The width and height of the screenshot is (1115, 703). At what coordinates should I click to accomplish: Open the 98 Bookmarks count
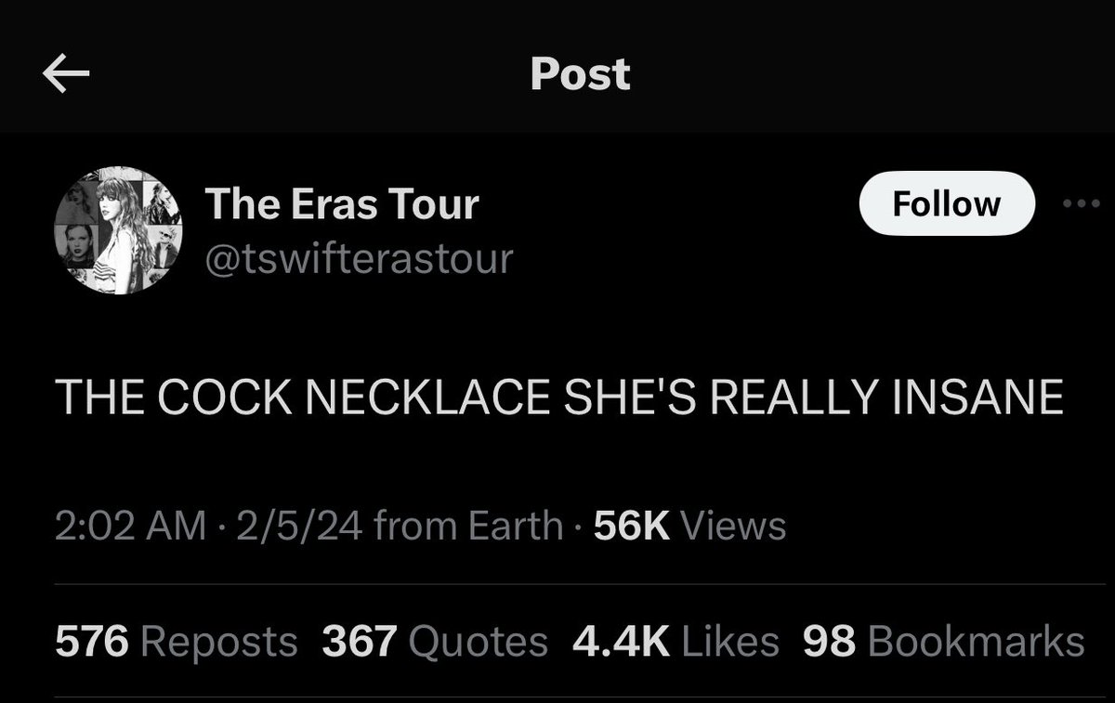point(943,641)
